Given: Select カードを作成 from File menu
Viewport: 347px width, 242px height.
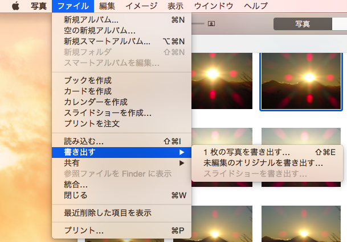Looking at the screenshot, I should point(121,91).
